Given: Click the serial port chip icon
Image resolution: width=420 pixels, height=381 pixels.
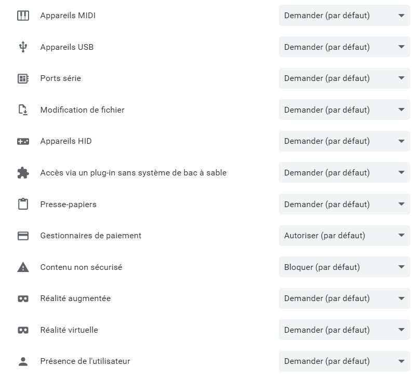Looking at the screenshot, I should pyautogui.click(x=23, y=78).
